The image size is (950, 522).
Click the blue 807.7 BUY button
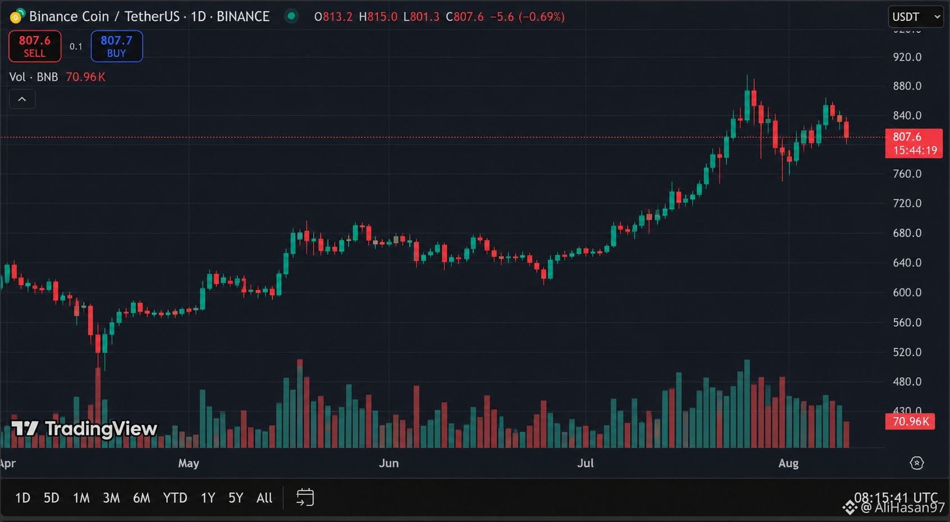(x=117, y=46)
